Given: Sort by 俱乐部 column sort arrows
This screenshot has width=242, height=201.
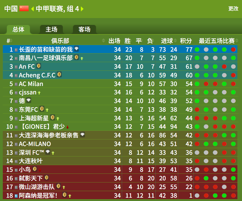Looking at the screenshot, I should point(104,41).
